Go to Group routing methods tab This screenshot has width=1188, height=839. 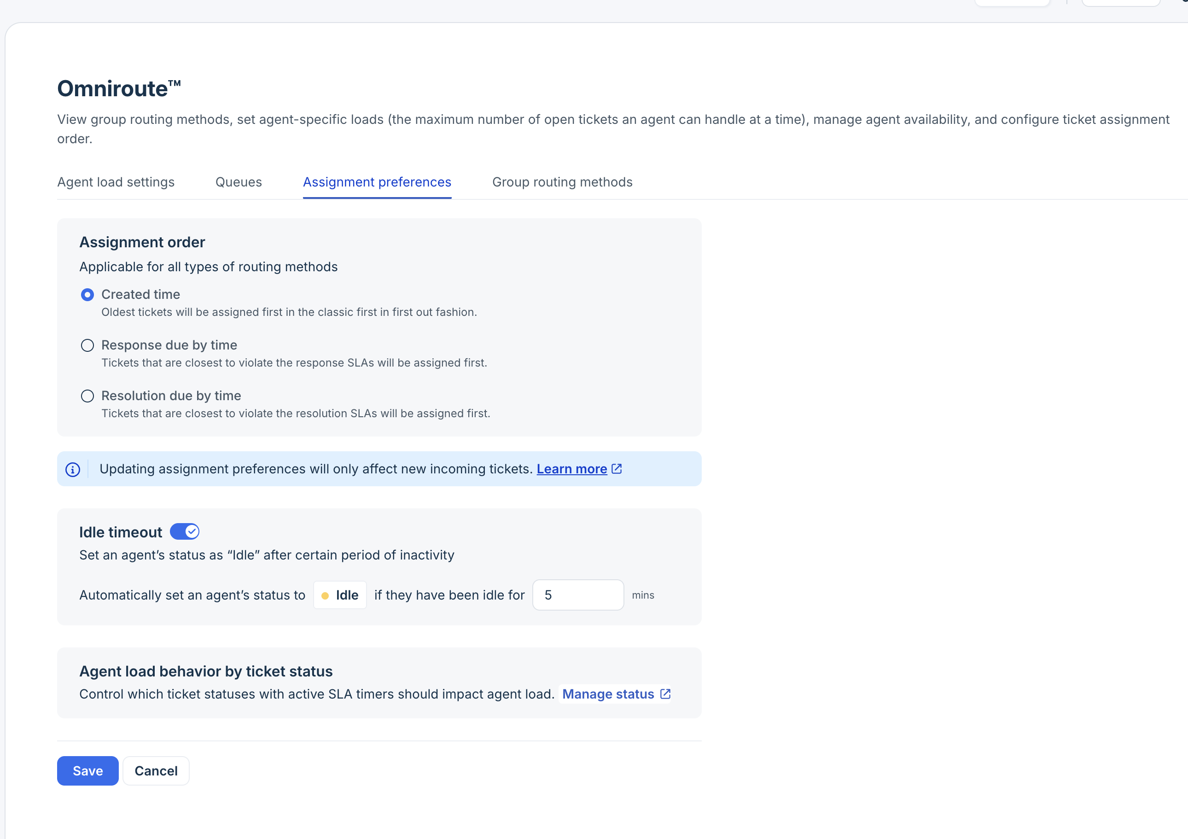pyautogui.click(x=562, y=182)
